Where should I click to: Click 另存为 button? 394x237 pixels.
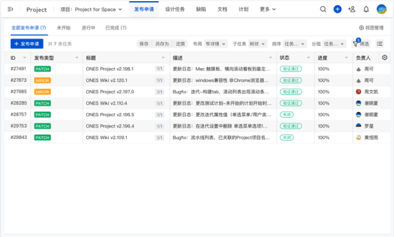coord(162,44)
